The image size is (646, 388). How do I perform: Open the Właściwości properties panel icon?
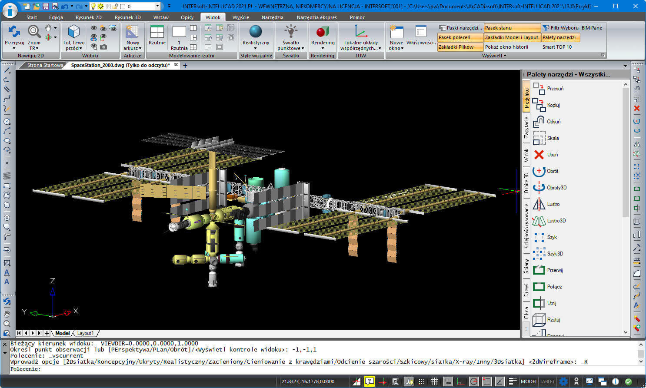click(x=421, y=32)
